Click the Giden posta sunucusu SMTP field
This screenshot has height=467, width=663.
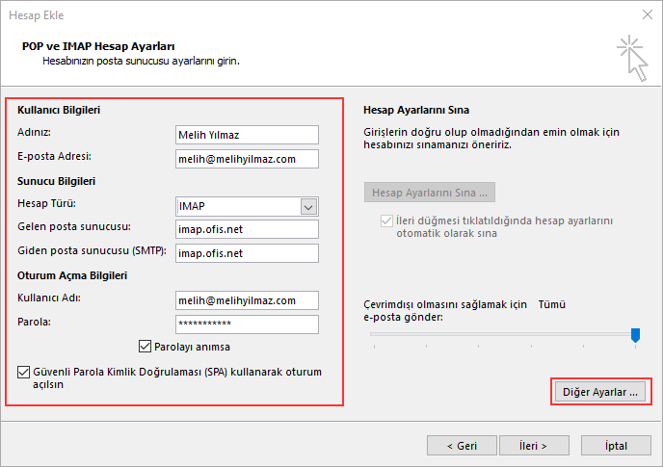[247, 253]
